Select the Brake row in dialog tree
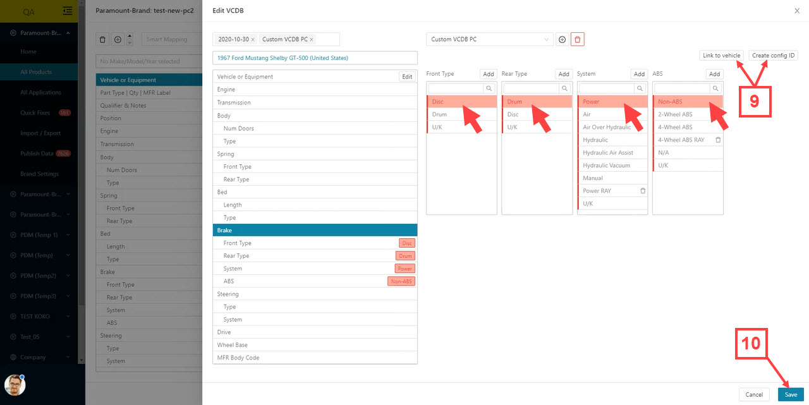The width and height of the screenshot is (809, 405). (x=315, y=231)
